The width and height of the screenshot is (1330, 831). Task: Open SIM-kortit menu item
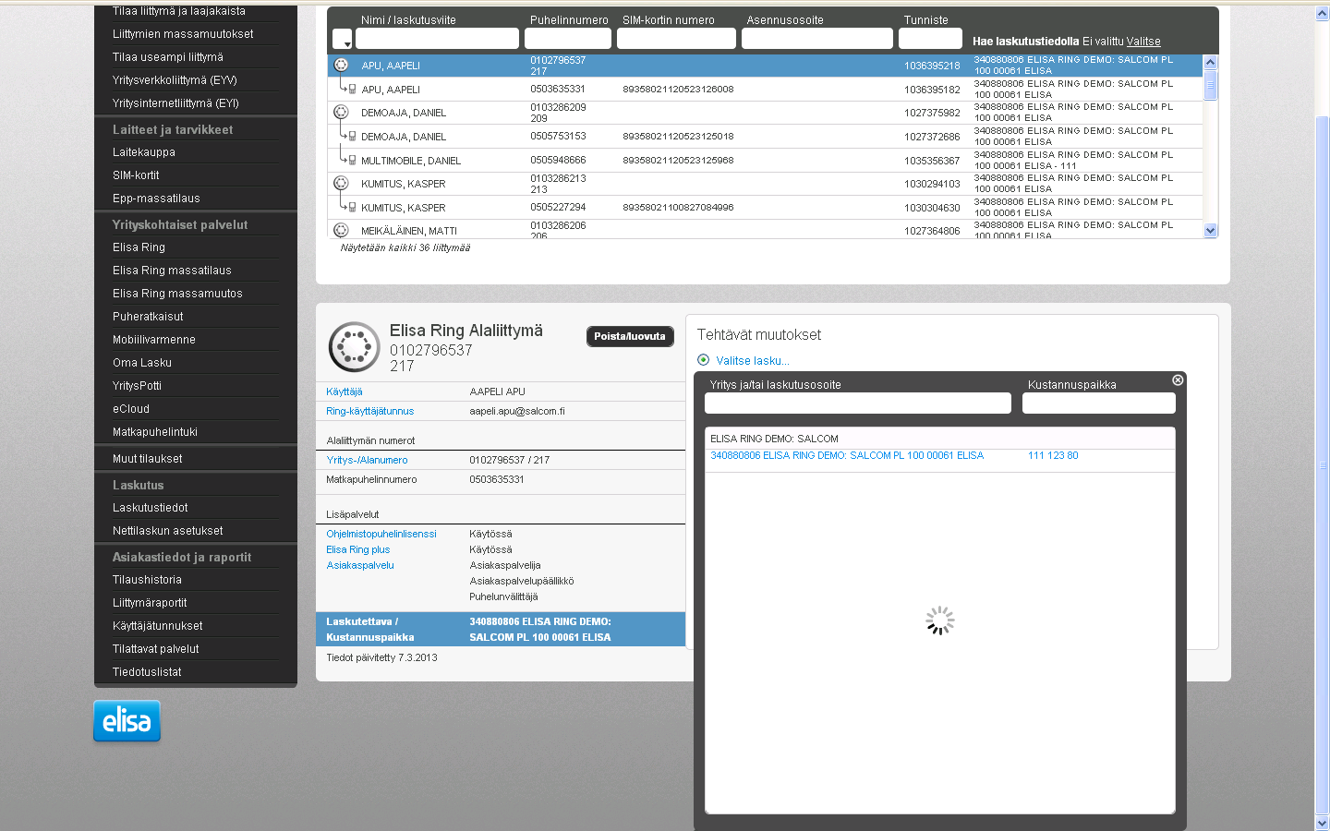coord(136,175)
